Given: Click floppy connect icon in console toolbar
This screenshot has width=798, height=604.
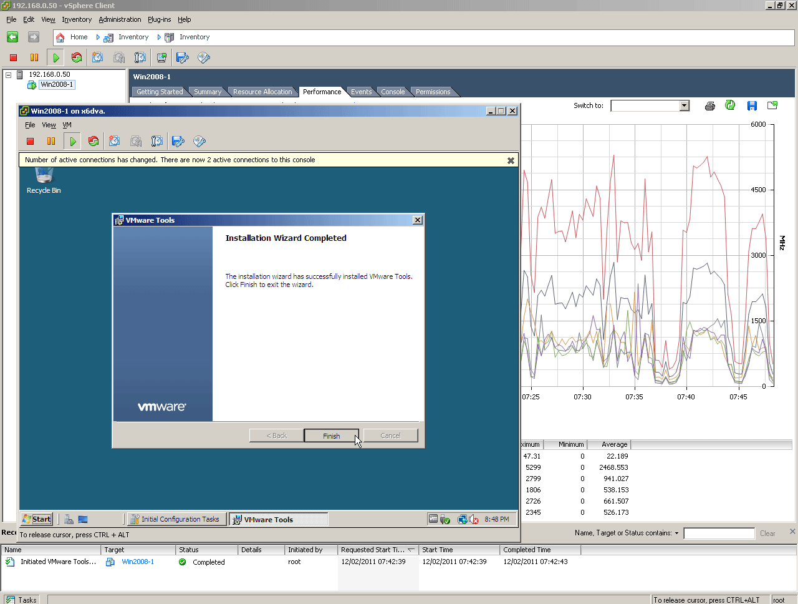Looking at the screenshot, I should click(178, 141).
